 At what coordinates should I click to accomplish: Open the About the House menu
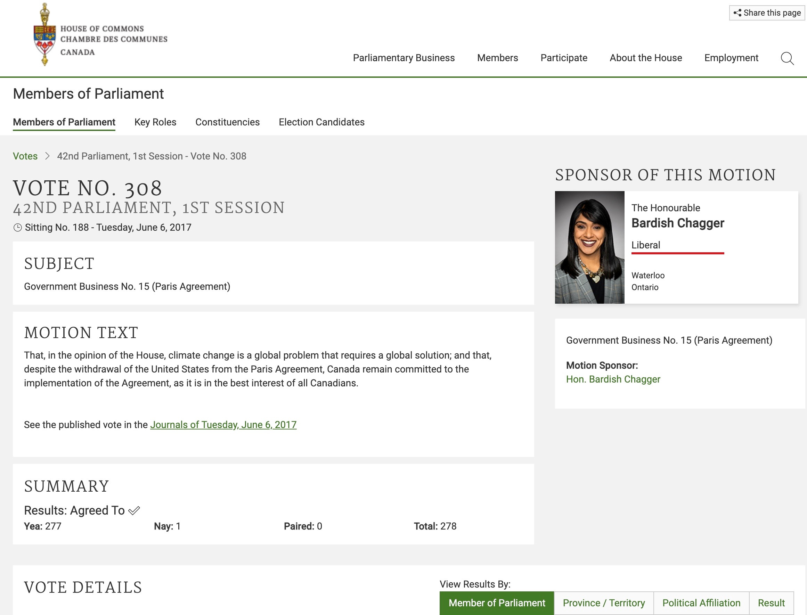pyautogui.click(x=646, y=58)
